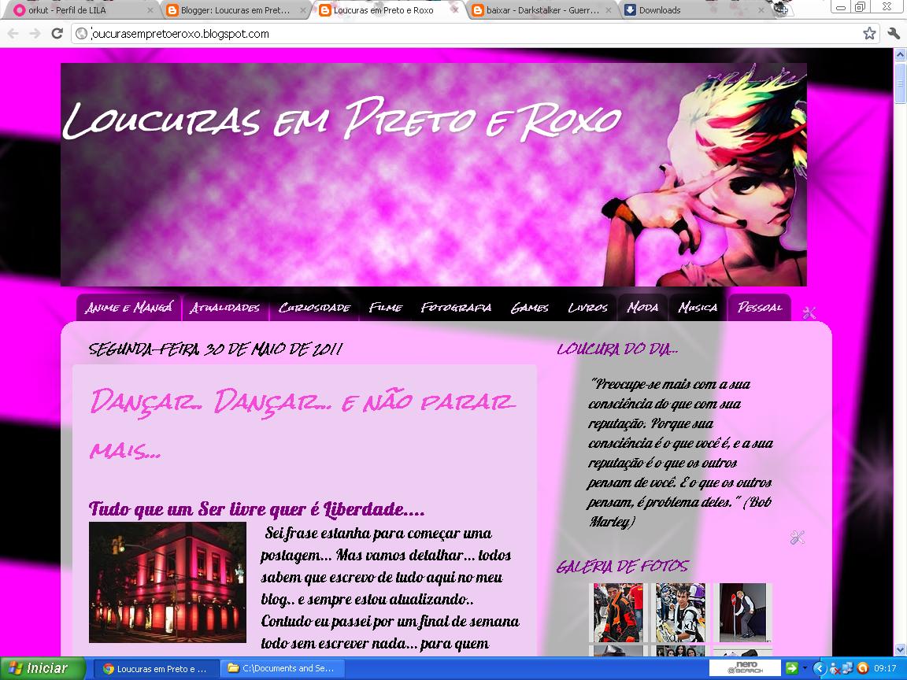Open the Atualidades blog category
This screenshot has width=907, height=680.
(x=224, y=307)
